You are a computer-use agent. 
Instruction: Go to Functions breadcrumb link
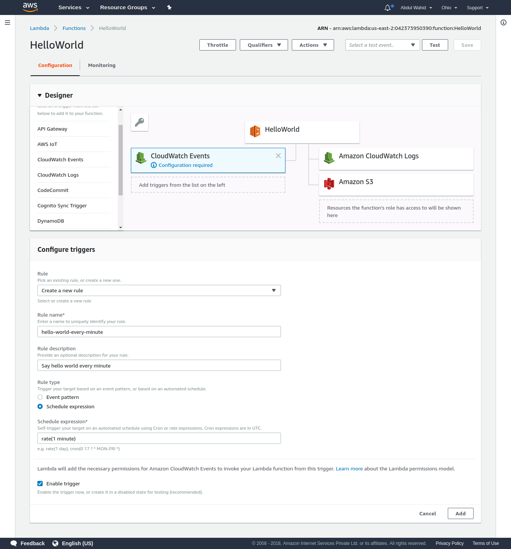[74, 28]
